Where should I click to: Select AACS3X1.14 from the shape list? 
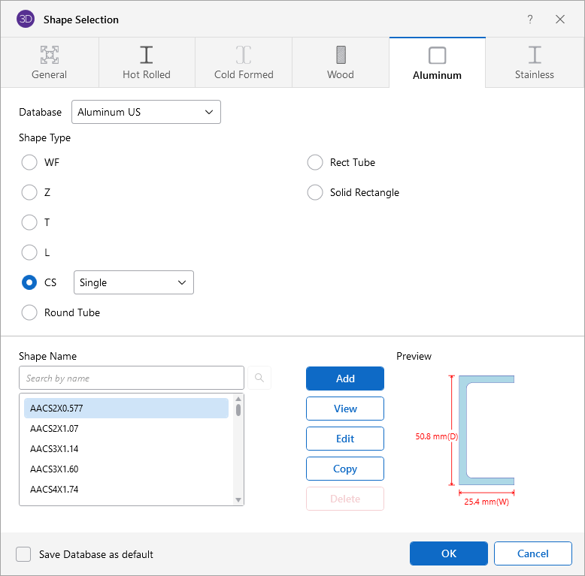coord(54,448)
